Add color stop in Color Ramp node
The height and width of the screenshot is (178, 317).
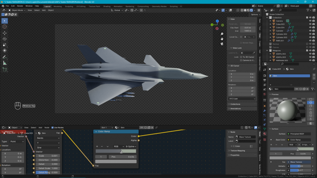[x=97, y=147]
